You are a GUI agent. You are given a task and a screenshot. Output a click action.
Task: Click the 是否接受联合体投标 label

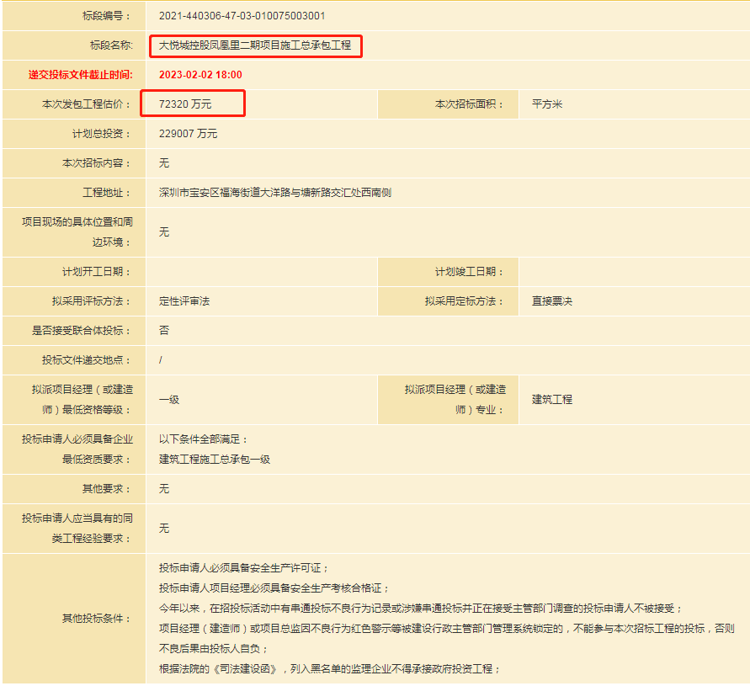click(82, 331)
